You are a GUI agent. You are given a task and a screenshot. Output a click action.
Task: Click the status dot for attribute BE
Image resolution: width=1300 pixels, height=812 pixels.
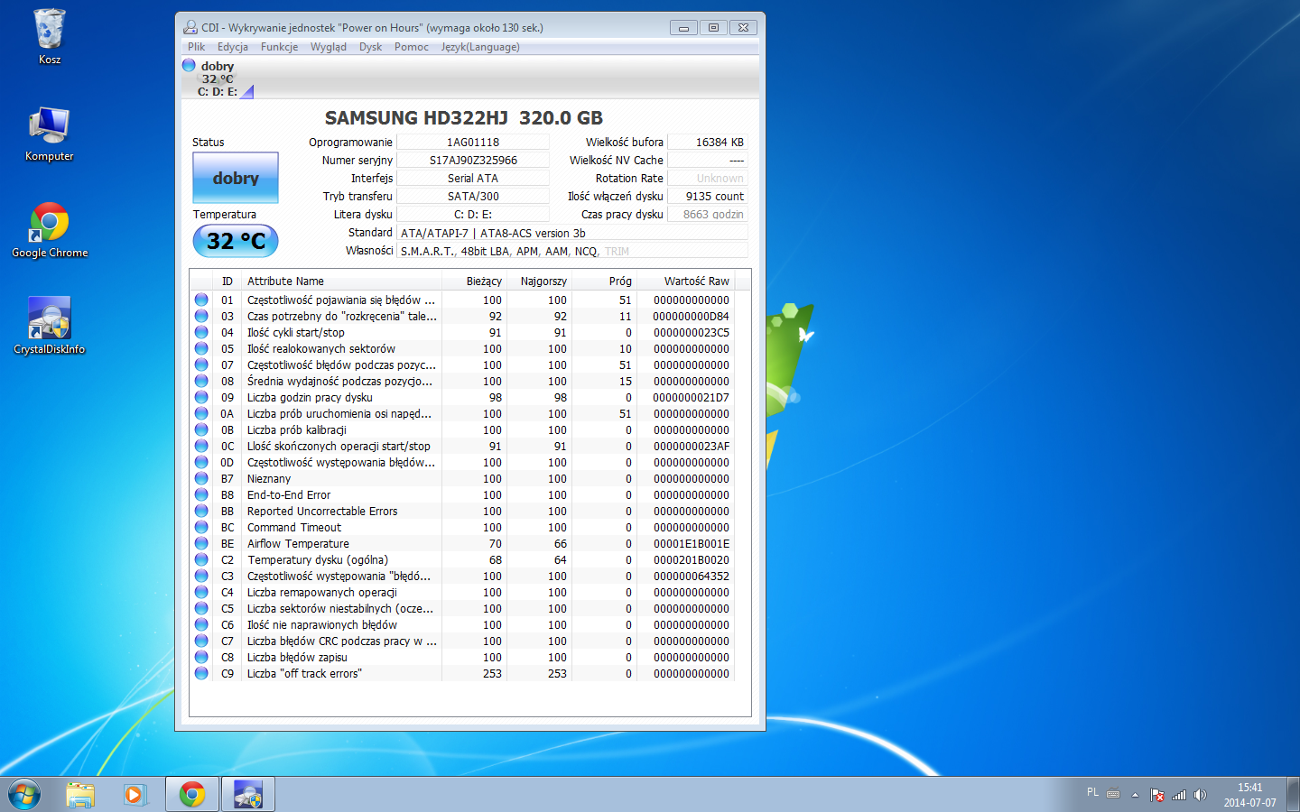[201, 543]
